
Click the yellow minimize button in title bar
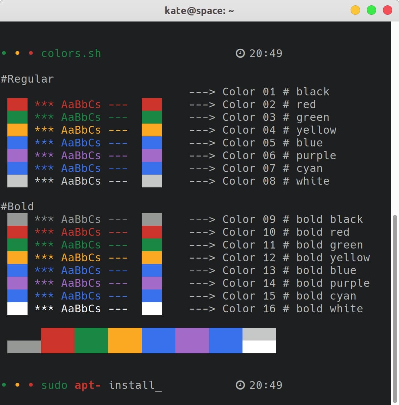[355, 10]
